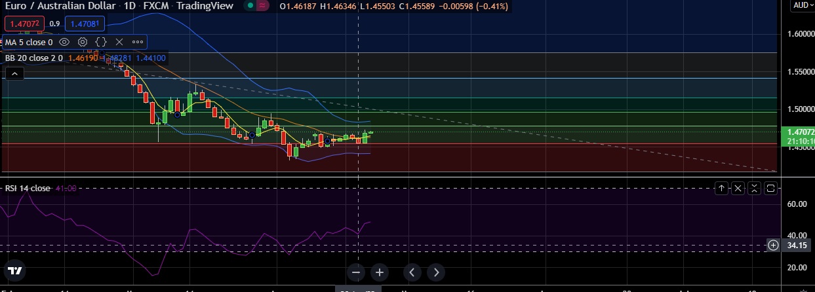Open MA 5 indicator settings gear
Screen dimensions: 815x292
83,42
